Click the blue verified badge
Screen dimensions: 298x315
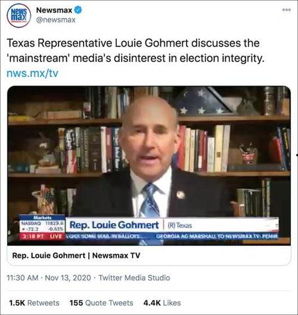click(78, 10)
